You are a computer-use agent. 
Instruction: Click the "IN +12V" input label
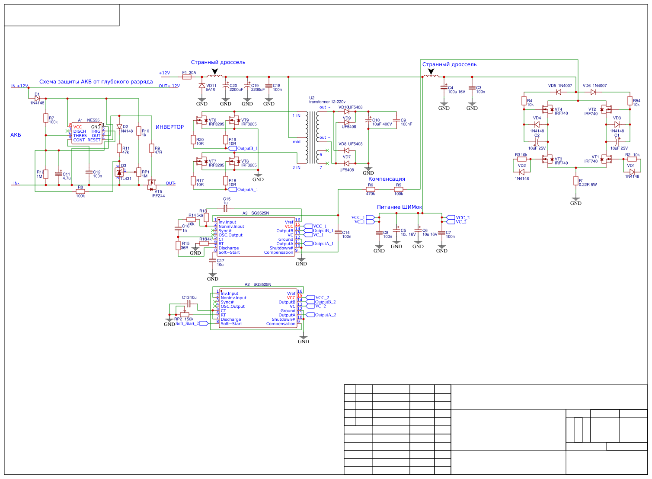point(19,86)
